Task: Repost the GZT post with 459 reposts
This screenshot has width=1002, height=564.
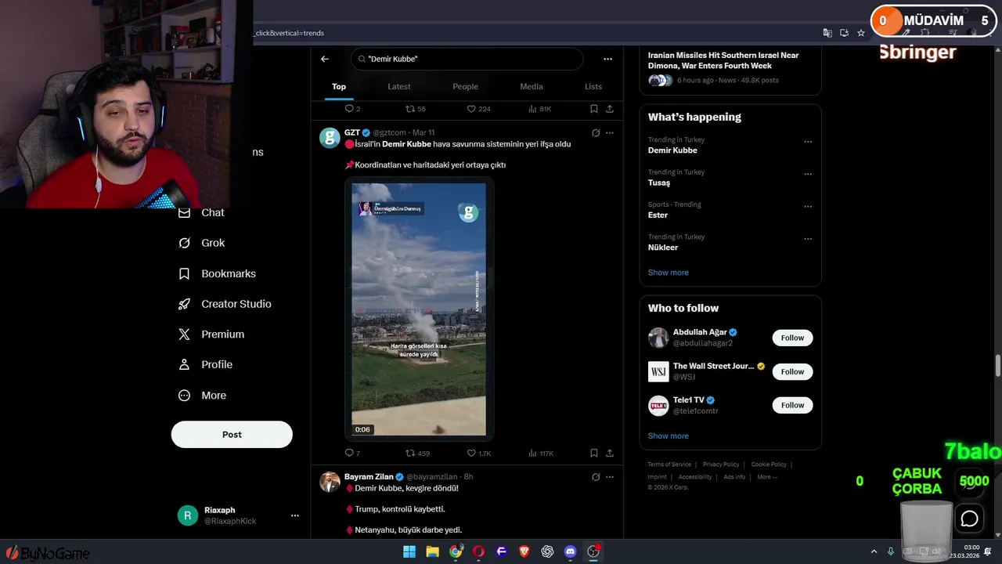Action: pos(417,453)
